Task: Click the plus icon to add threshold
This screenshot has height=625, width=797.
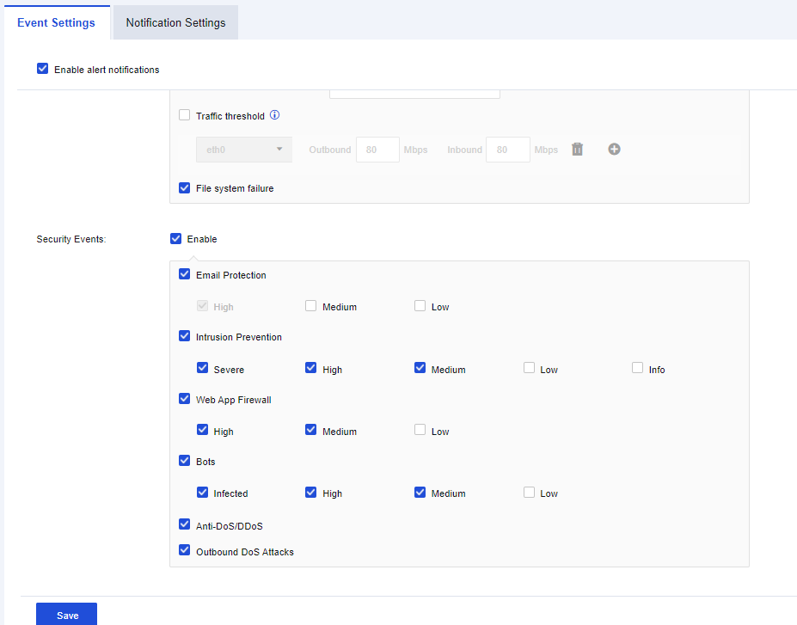Action: tap(614, 150)
